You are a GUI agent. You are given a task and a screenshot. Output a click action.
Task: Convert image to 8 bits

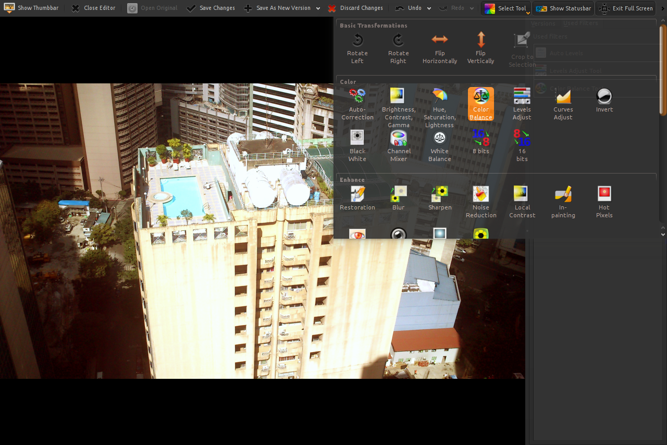480,142
